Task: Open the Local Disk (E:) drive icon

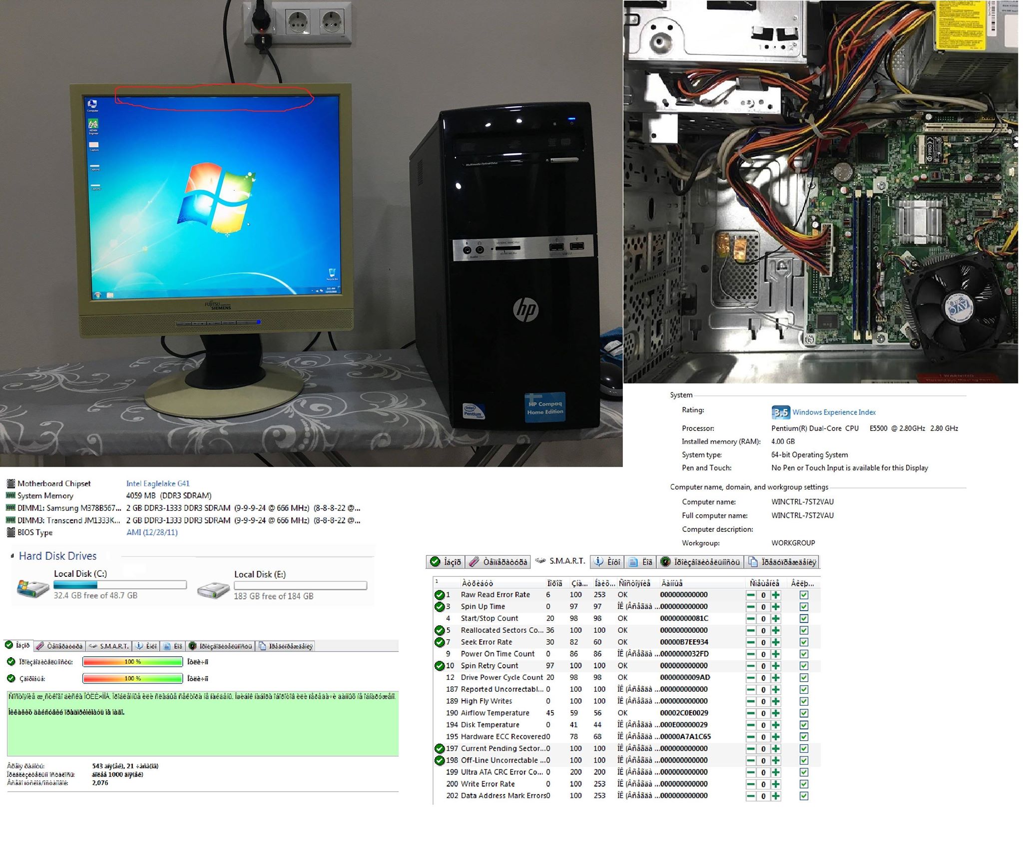Action: [213, 590]
